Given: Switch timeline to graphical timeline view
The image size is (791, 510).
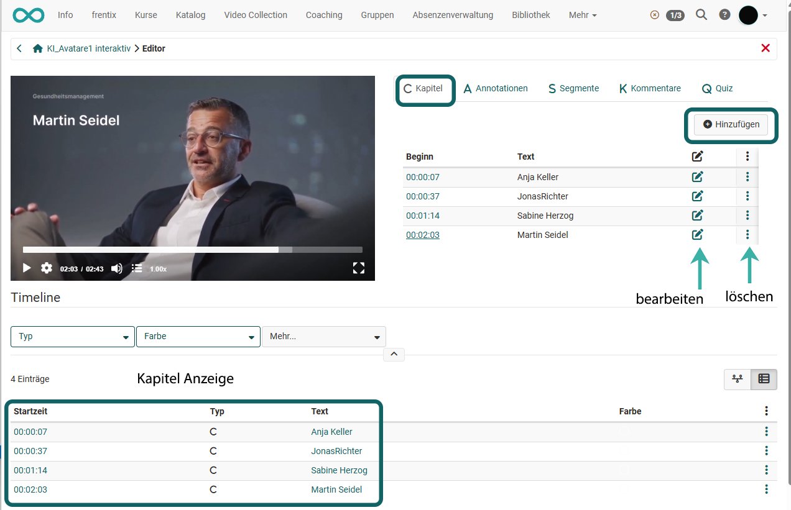Looking at the screenshot, I should click(x=738, y=379).
